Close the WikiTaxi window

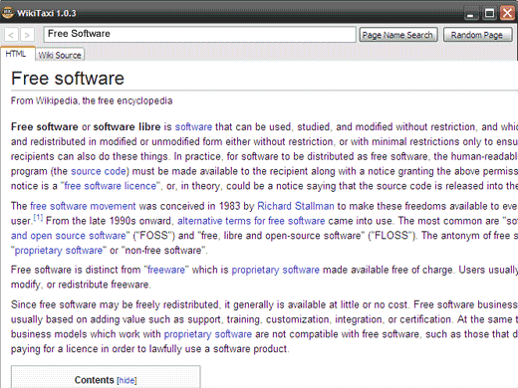click(x=508, y=14)
